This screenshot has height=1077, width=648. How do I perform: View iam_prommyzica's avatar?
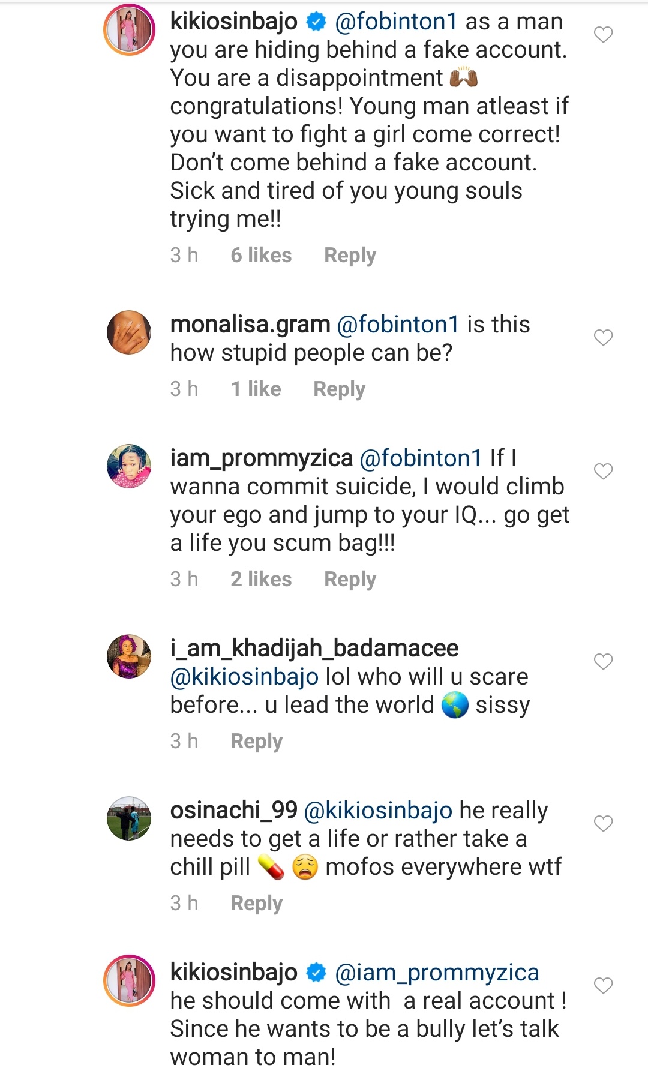click(x=129, y=466)
